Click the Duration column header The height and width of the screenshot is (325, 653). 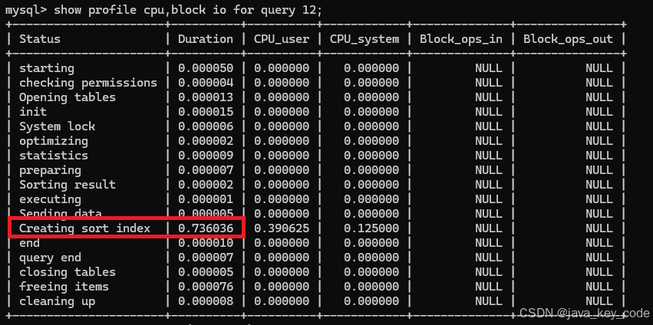(x=205, y=39)
